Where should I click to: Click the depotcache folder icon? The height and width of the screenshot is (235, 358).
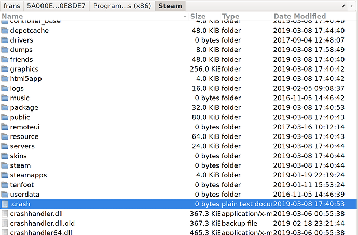(x=5, y=31)
